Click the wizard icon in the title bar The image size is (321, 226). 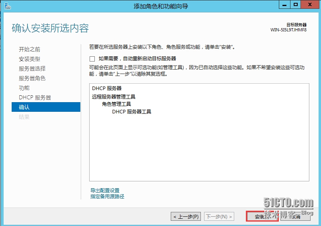[7, 6]
